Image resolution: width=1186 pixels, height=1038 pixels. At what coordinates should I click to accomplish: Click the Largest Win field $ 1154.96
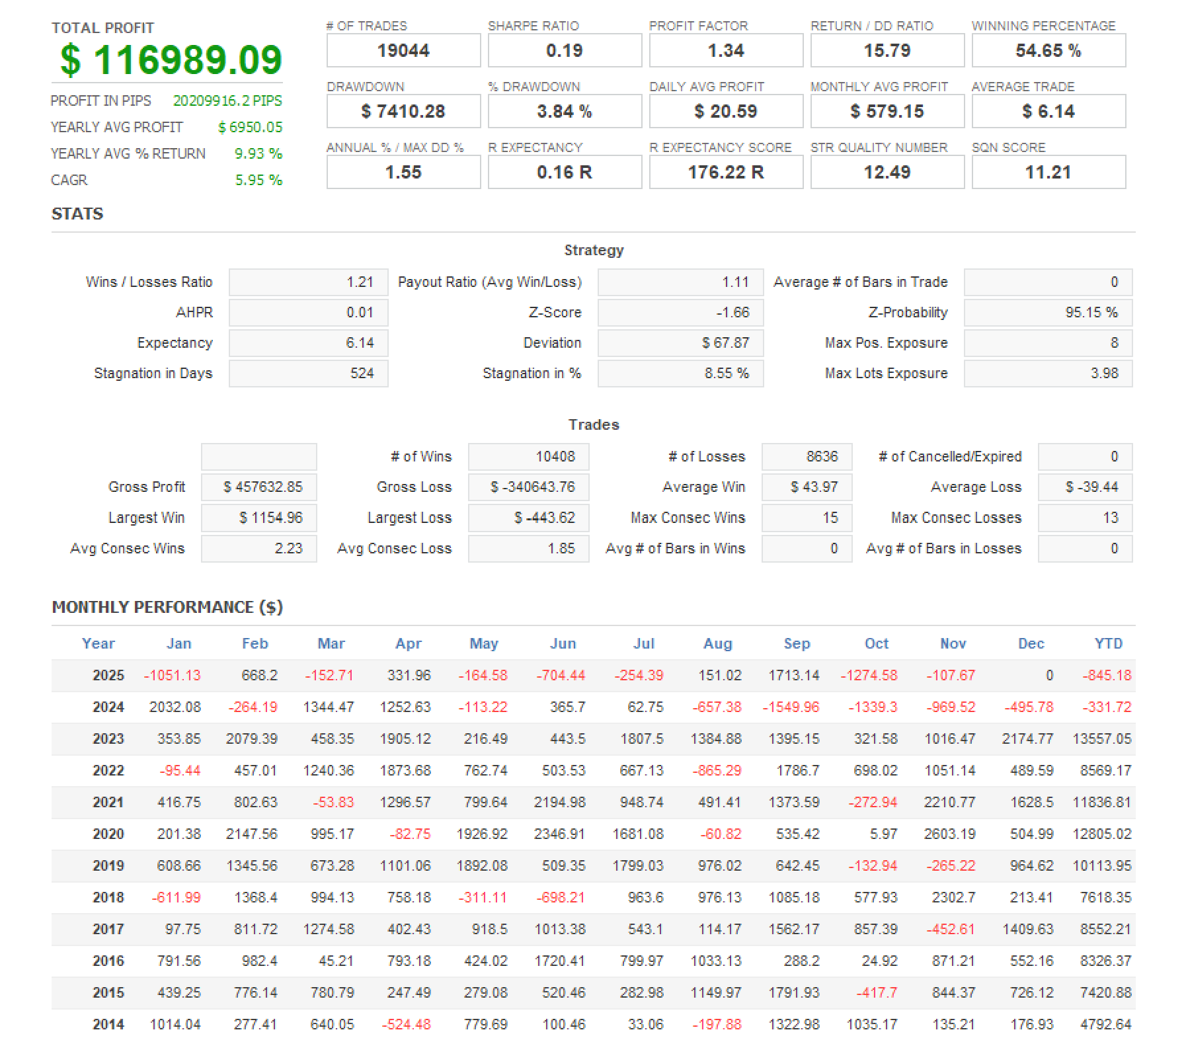pos(258,518)
